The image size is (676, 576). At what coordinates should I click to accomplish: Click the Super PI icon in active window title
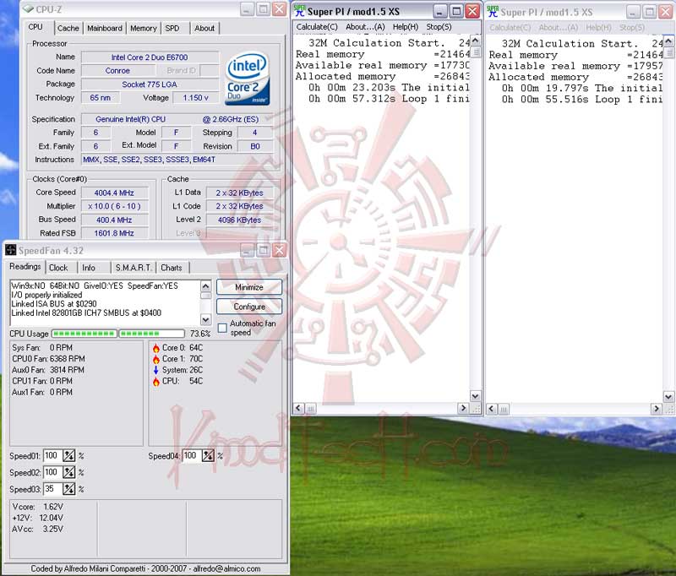tap(300, 11)
